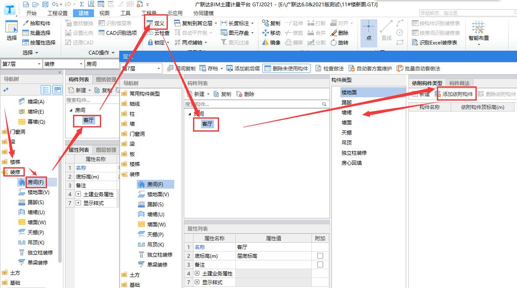Select 客厅 in the dialog's 构件列表
The width and height of the screenshot is (517, 288).
(207, 124)
